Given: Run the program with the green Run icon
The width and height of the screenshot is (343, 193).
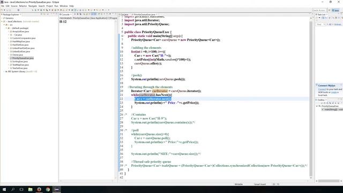Looking at the screenshot, I should tap(41, 10).
